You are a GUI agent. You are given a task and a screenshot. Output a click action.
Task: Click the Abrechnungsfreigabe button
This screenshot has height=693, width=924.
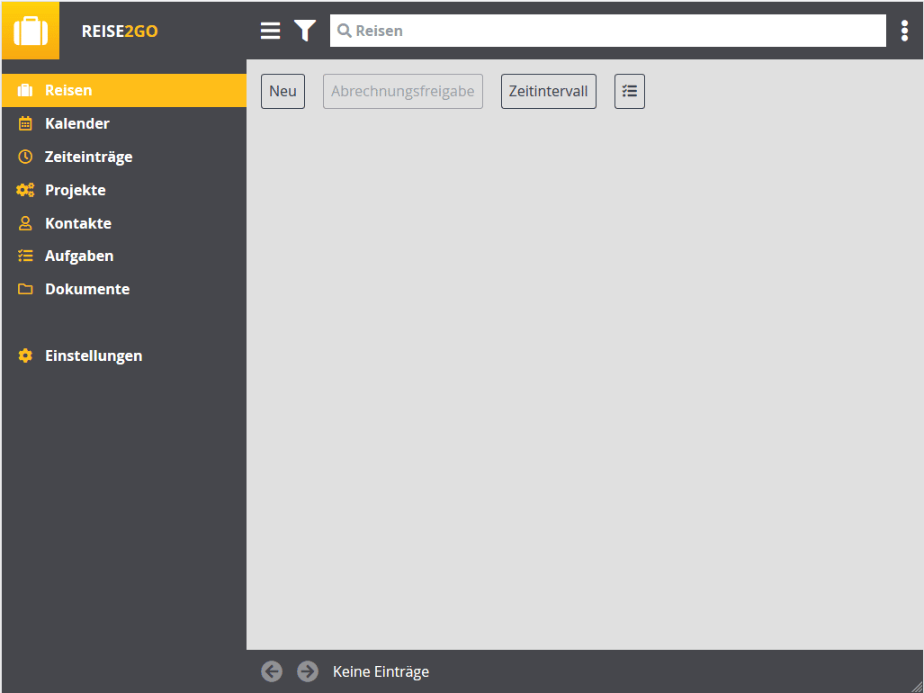click(x=402, y=91)
